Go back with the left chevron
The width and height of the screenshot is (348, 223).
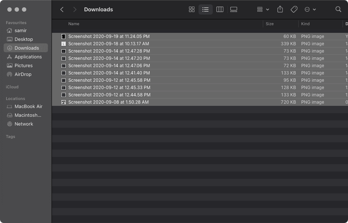(62, 9)
